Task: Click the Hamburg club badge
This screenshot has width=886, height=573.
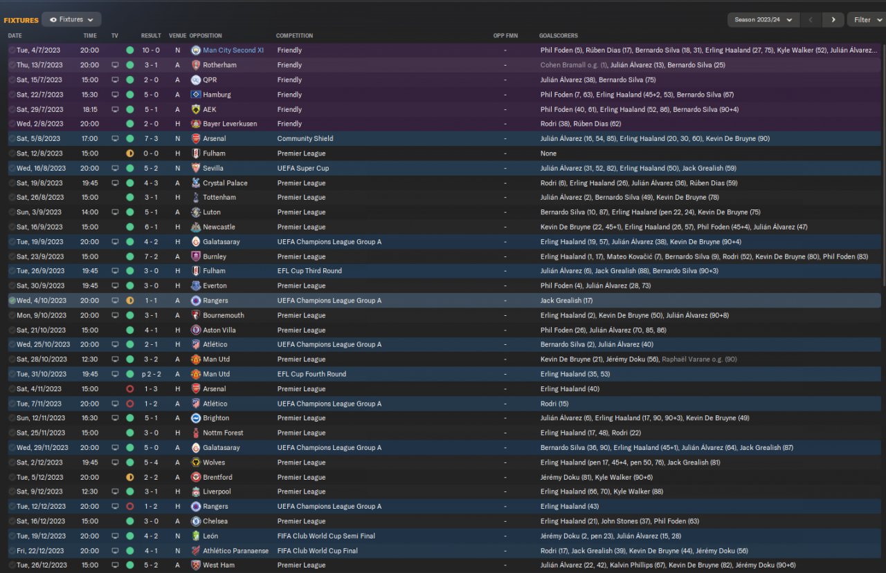Action: click(x=195, y=95)
